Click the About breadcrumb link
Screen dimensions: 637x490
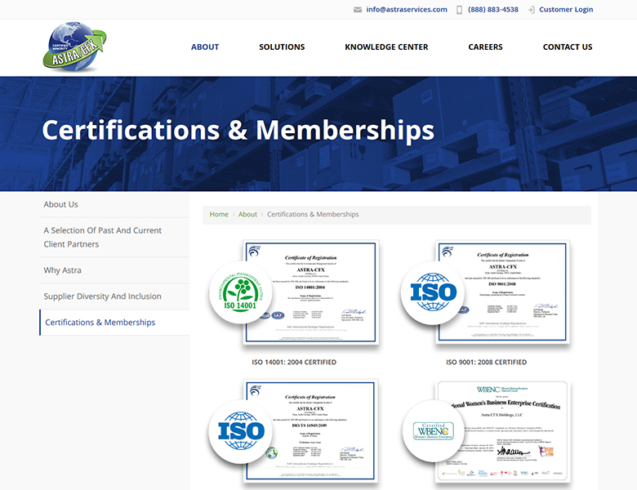(247, 214)
